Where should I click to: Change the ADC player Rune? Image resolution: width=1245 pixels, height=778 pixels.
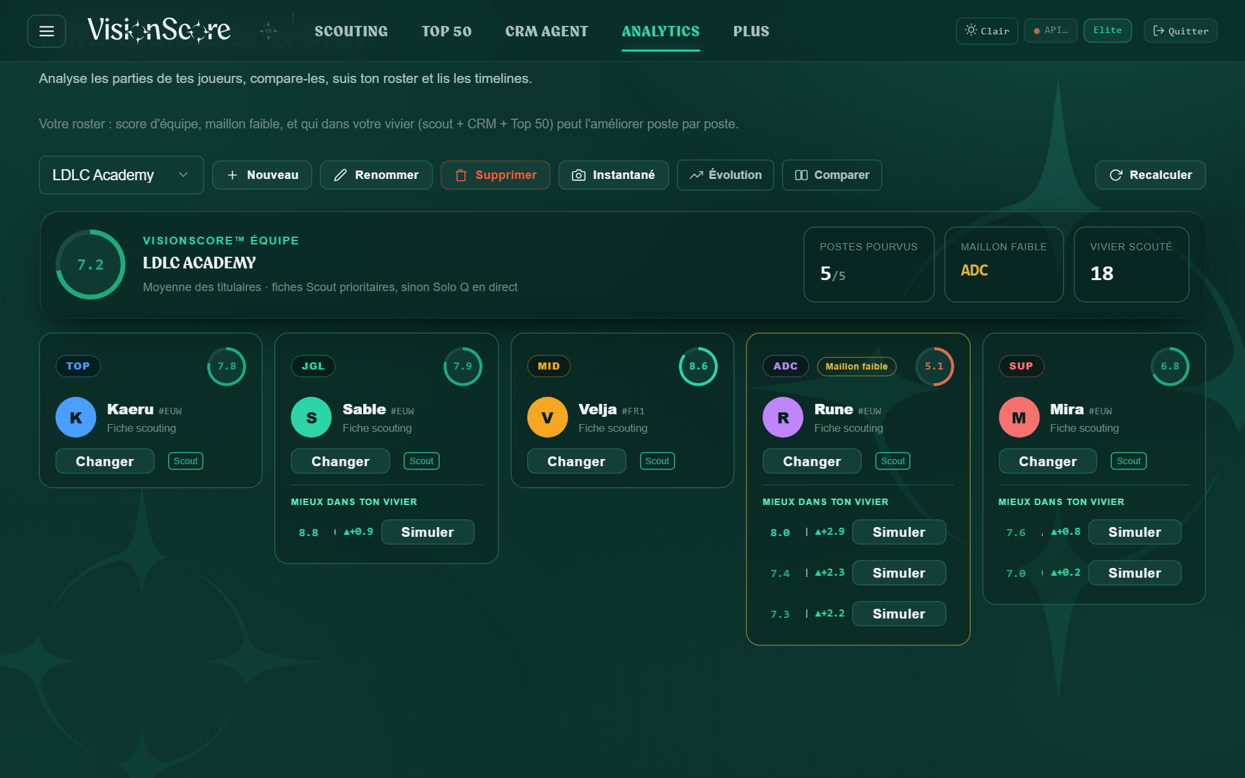coord(812,461)
